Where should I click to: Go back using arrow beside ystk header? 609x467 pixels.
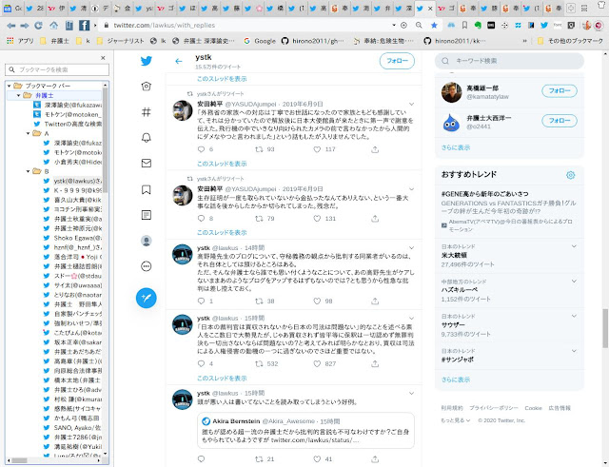179,61
